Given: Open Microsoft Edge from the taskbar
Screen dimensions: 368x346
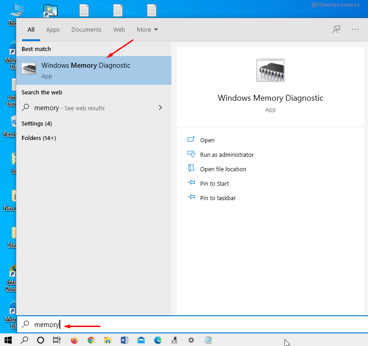Looking at the screenshot, I should pos(158,340).
